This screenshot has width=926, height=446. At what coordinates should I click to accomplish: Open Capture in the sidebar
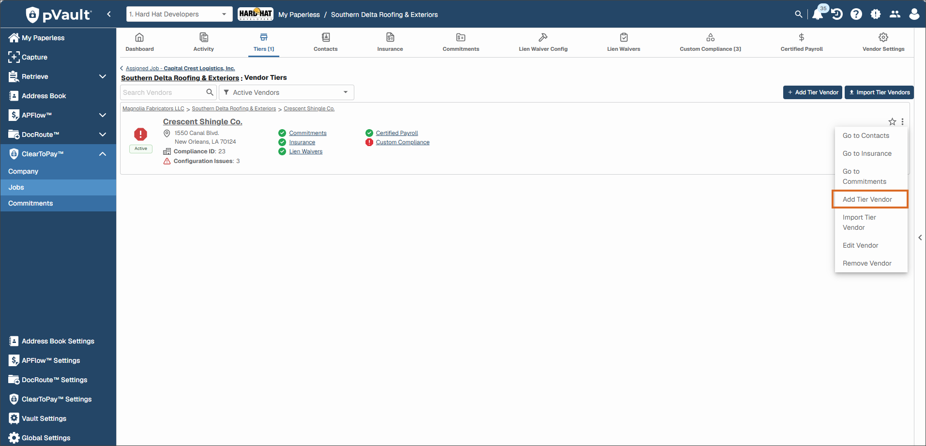[x=58, y=57]
